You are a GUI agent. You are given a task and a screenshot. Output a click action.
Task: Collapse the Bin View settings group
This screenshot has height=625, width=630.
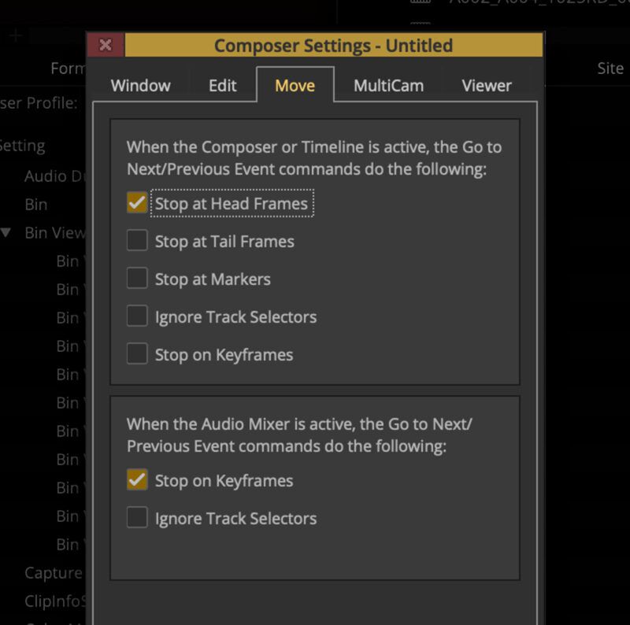coord(8,232)
